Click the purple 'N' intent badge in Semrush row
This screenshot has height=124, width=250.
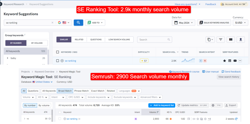[136, 119]
